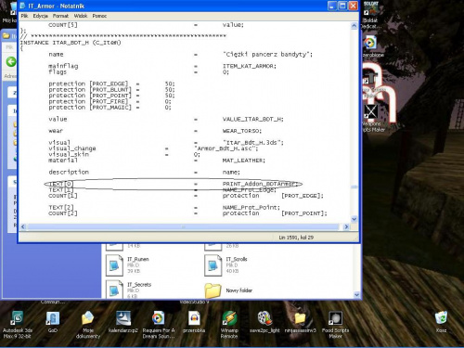Click the Notatnik title bar icon
The height and width of the screenshot is (348, 464).
click(x=23, y=6)
